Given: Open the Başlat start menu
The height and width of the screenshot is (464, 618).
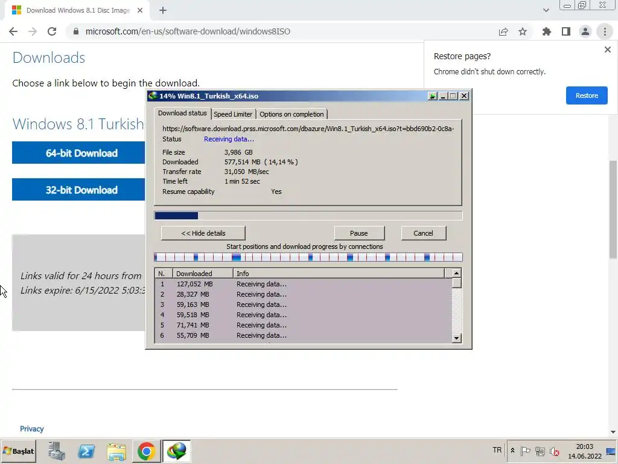Looking at the screenshot, I should [x=19, y=451].
